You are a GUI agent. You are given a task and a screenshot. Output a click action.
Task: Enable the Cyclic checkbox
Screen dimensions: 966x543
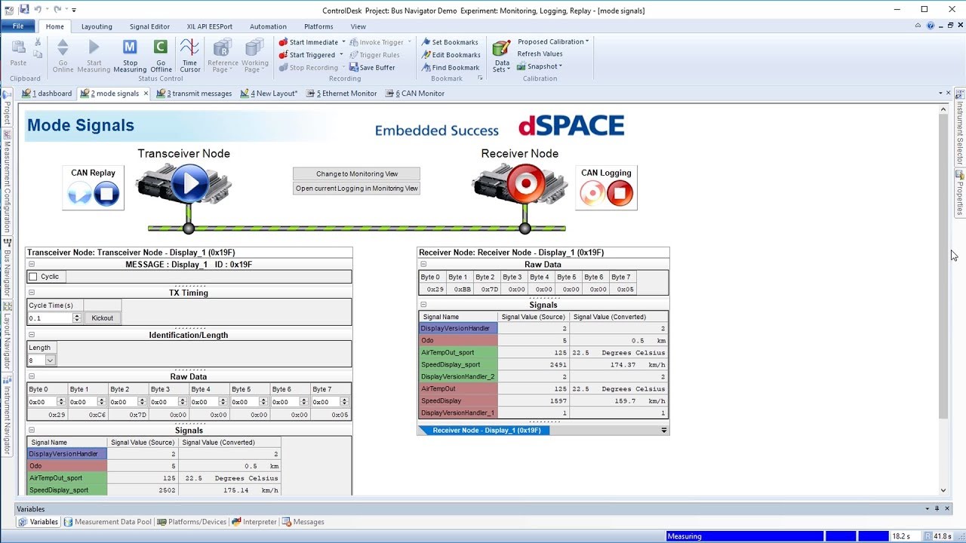(33, 277)
